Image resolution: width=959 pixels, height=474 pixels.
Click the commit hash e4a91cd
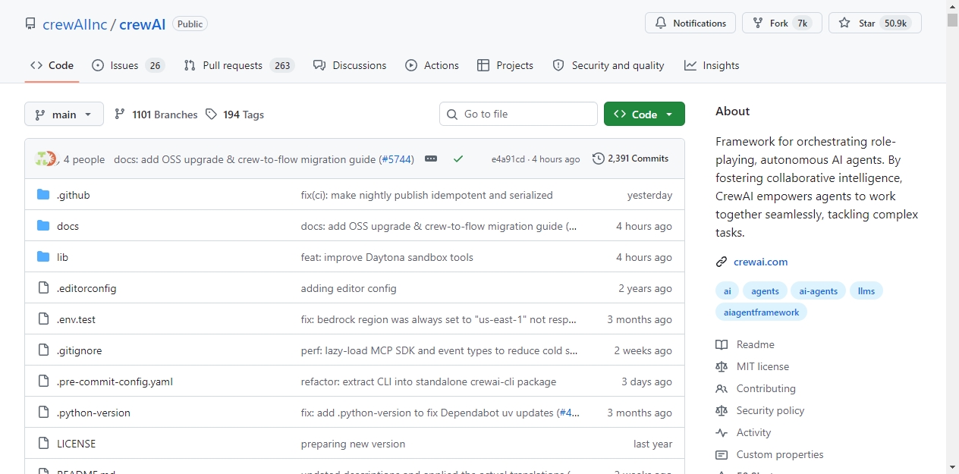(508, 159)
